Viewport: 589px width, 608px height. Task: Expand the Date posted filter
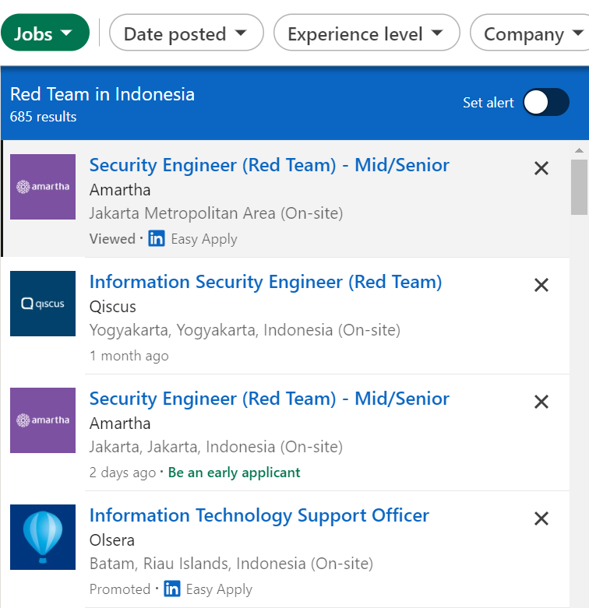tap(186, 33)
